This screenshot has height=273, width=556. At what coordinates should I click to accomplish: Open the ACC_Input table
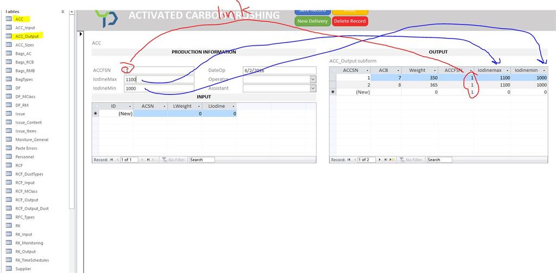pyautogui.click(x=25, y=28)
